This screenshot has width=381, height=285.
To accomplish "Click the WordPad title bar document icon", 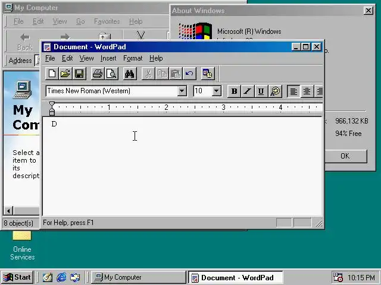I will coord(47,47).
